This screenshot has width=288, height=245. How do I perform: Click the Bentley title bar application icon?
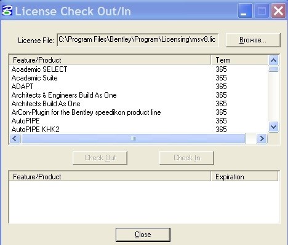pyautogui.click(x=7, y=10)
